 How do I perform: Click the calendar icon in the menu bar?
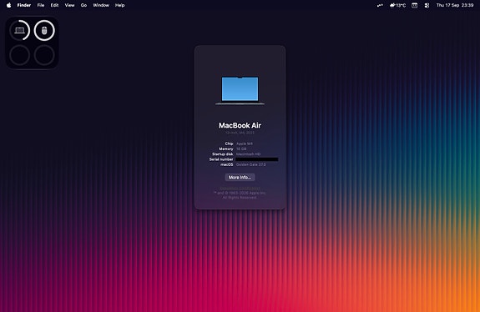(414, 5)
